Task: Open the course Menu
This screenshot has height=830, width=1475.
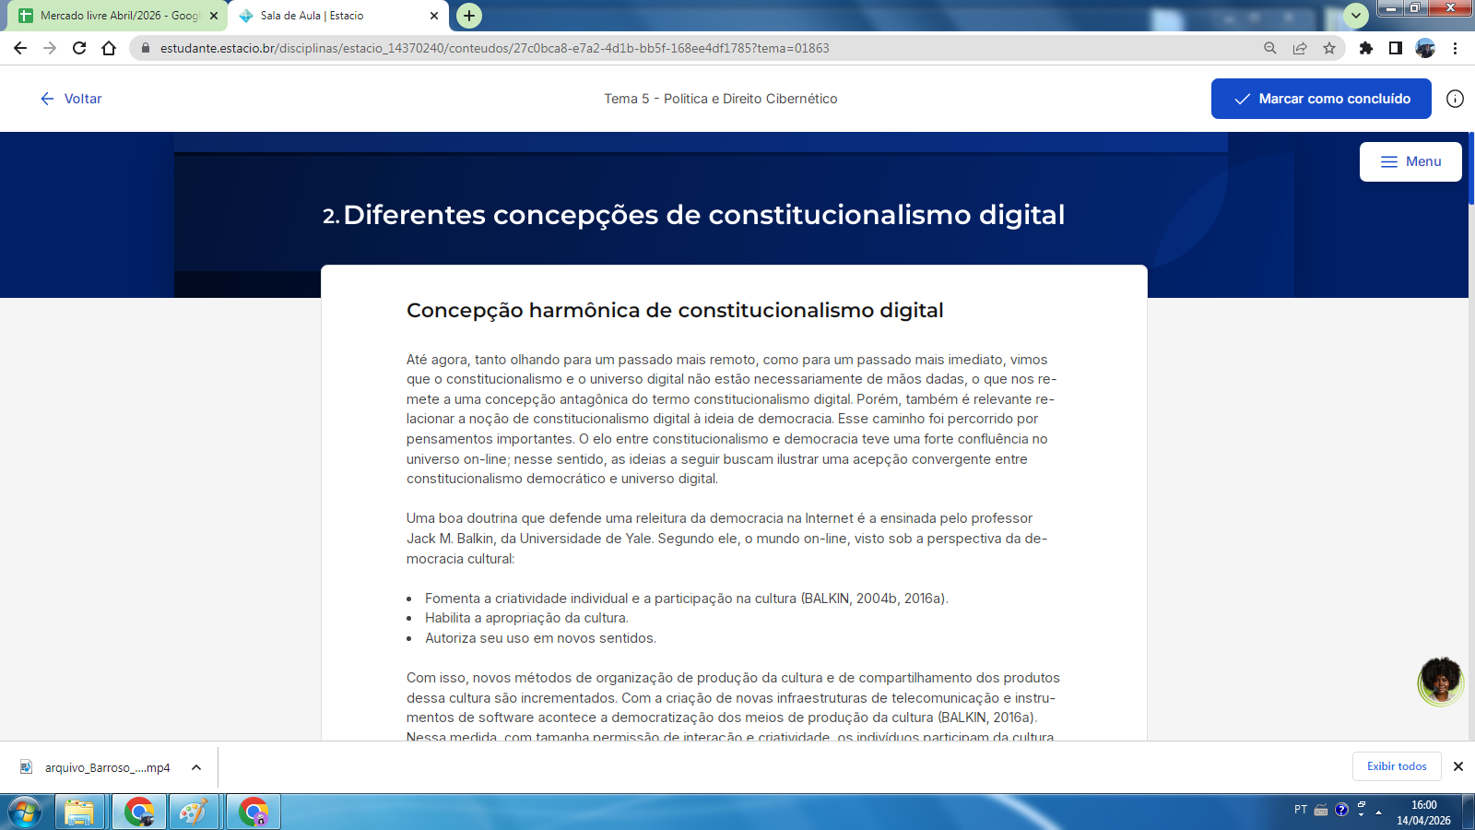Action: 1410,161
